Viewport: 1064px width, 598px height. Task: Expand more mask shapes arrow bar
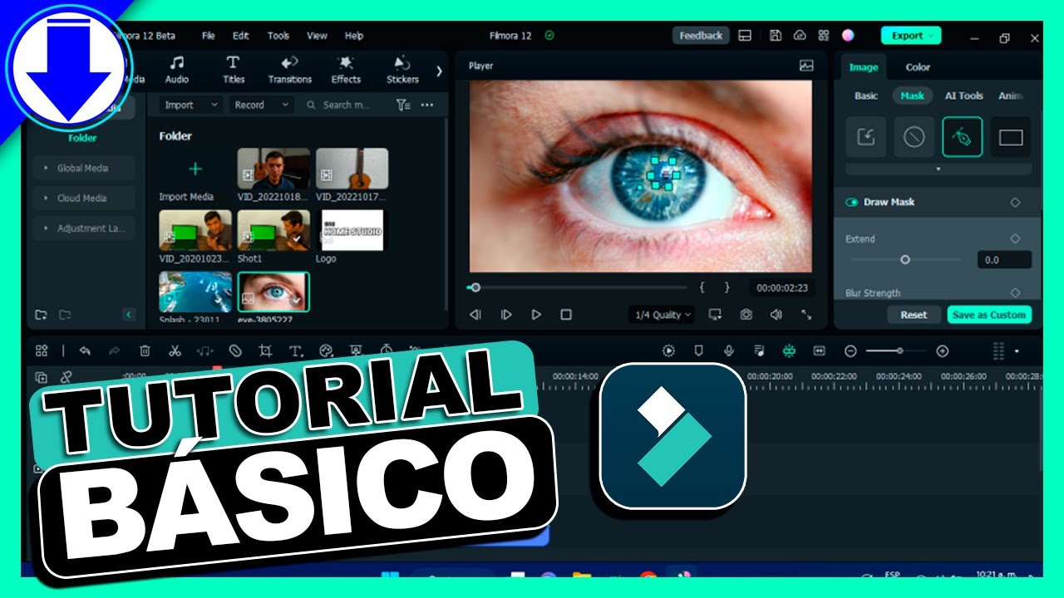click(938, 169)
